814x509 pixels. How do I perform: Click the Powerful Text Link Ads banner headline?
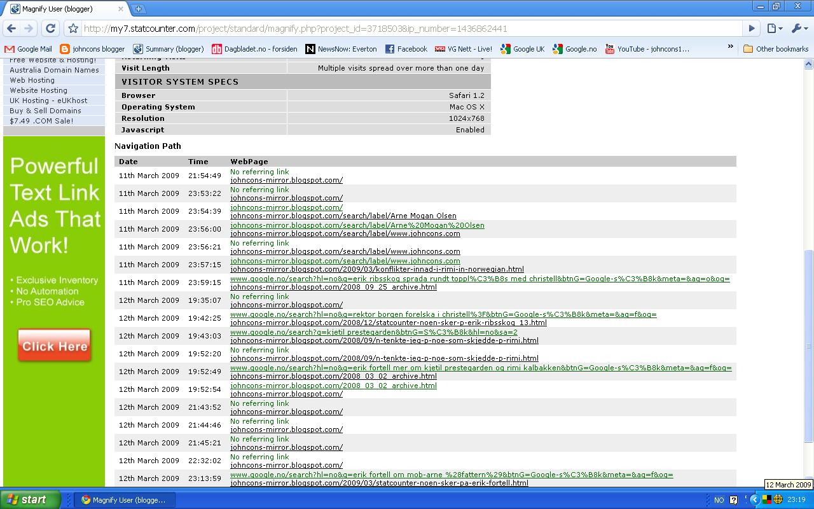55,206
